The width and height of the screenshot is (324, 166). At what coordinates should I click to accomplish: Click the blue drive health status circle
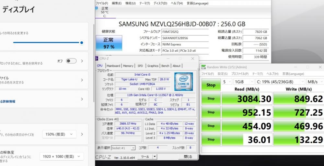click(96, 8)
